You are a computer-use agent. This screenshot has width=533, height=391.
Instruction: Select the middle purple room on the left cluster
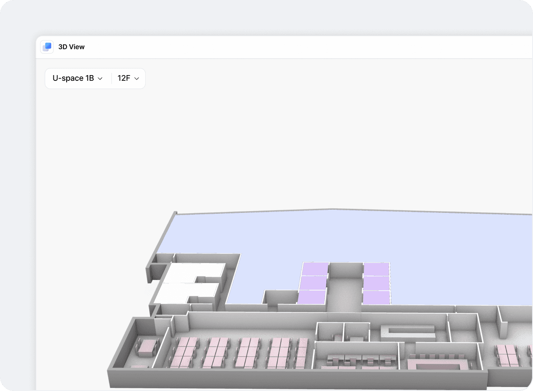click(313, 282)
